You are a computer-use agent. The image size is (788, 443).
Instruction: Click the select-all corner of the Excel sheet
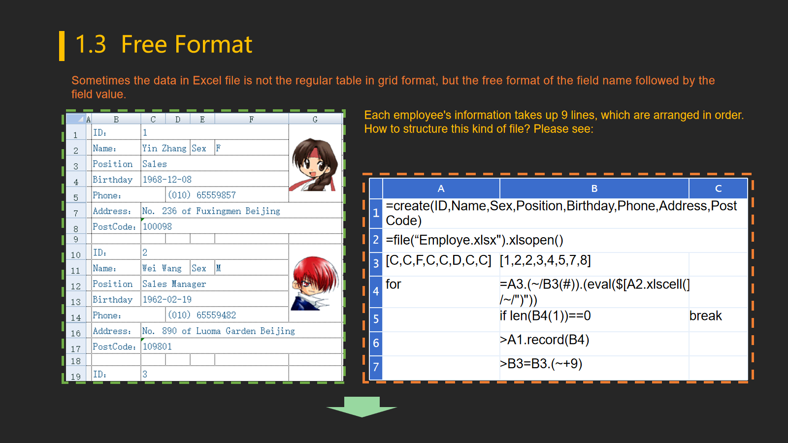(x=75, y=119)
